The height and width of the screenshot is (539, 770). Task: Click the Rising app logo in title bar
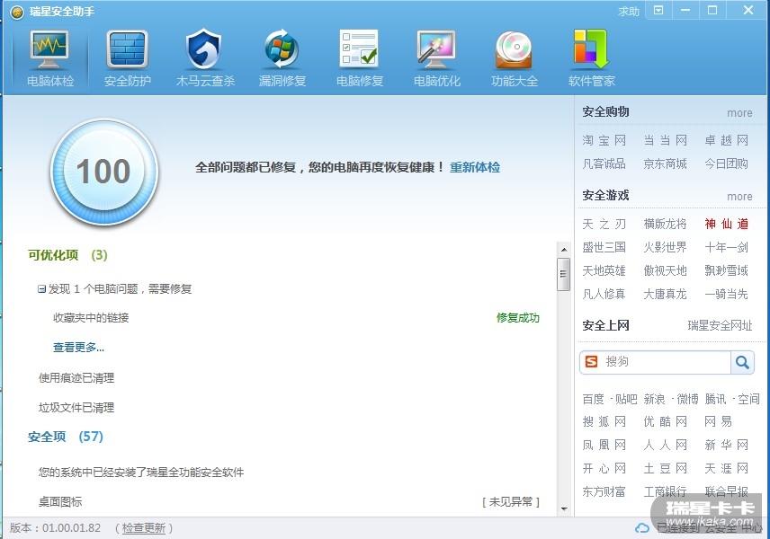[17, 12]
